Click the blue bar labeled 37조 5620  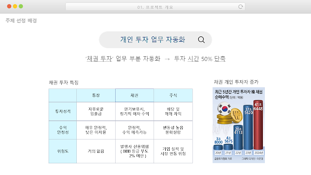tap(248, 127)
